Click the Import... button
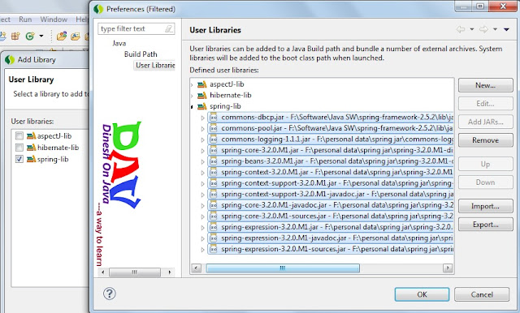 click(486, 206)
